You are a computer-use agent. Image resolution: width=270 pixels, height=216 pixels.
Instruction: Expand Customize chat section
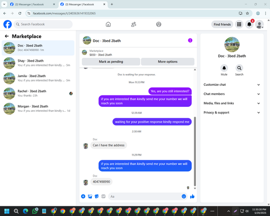click(x=232, y=85)
